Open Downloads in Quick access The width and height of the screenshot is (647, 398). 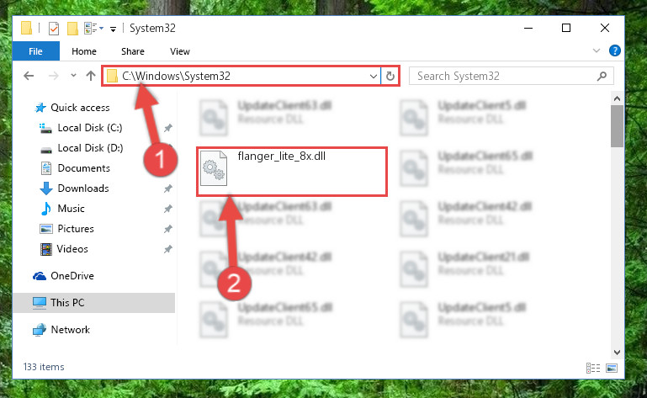tap(83, 188)
